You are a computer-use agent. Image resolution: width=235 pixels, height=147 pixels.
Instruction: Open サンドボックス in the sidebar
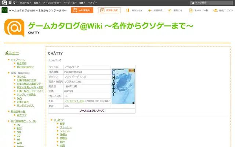pyautogui.click(x=25, y=105)
